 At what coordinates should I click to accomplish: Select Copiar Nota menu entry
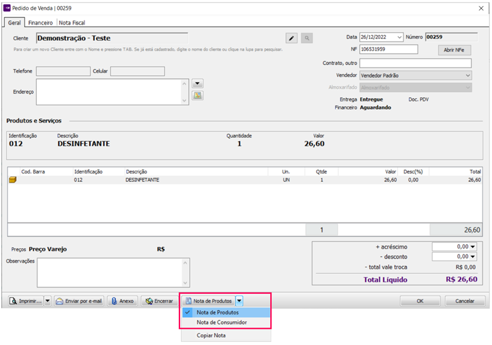pyautogui.click(x=212, y=335)
